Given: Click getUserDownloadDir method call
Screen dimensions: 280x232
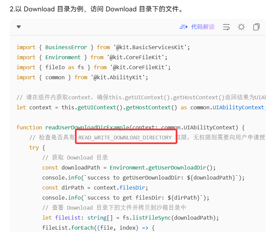Looking at the screenshot, I should click(x=177, y=167).
